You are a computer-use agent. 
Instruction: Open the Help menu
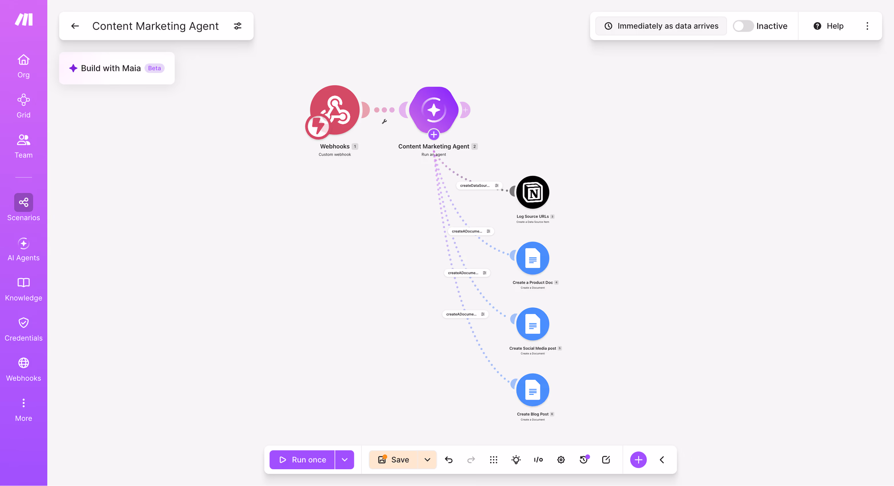[x=829, y=26]
